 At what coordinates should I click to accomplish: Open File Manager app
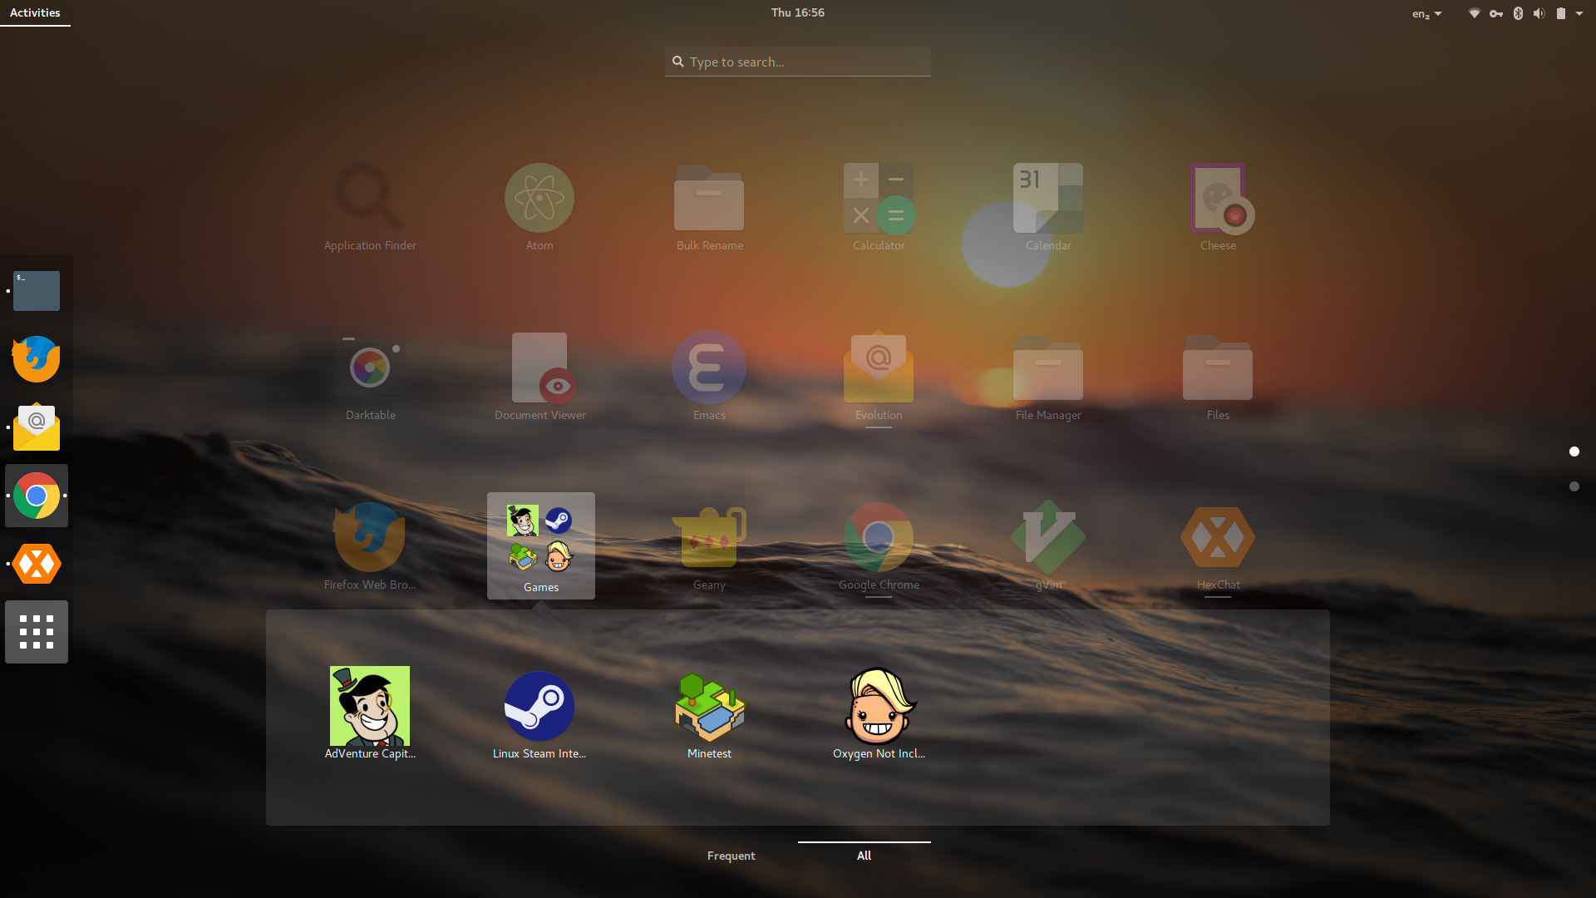tap(1048, 377)
